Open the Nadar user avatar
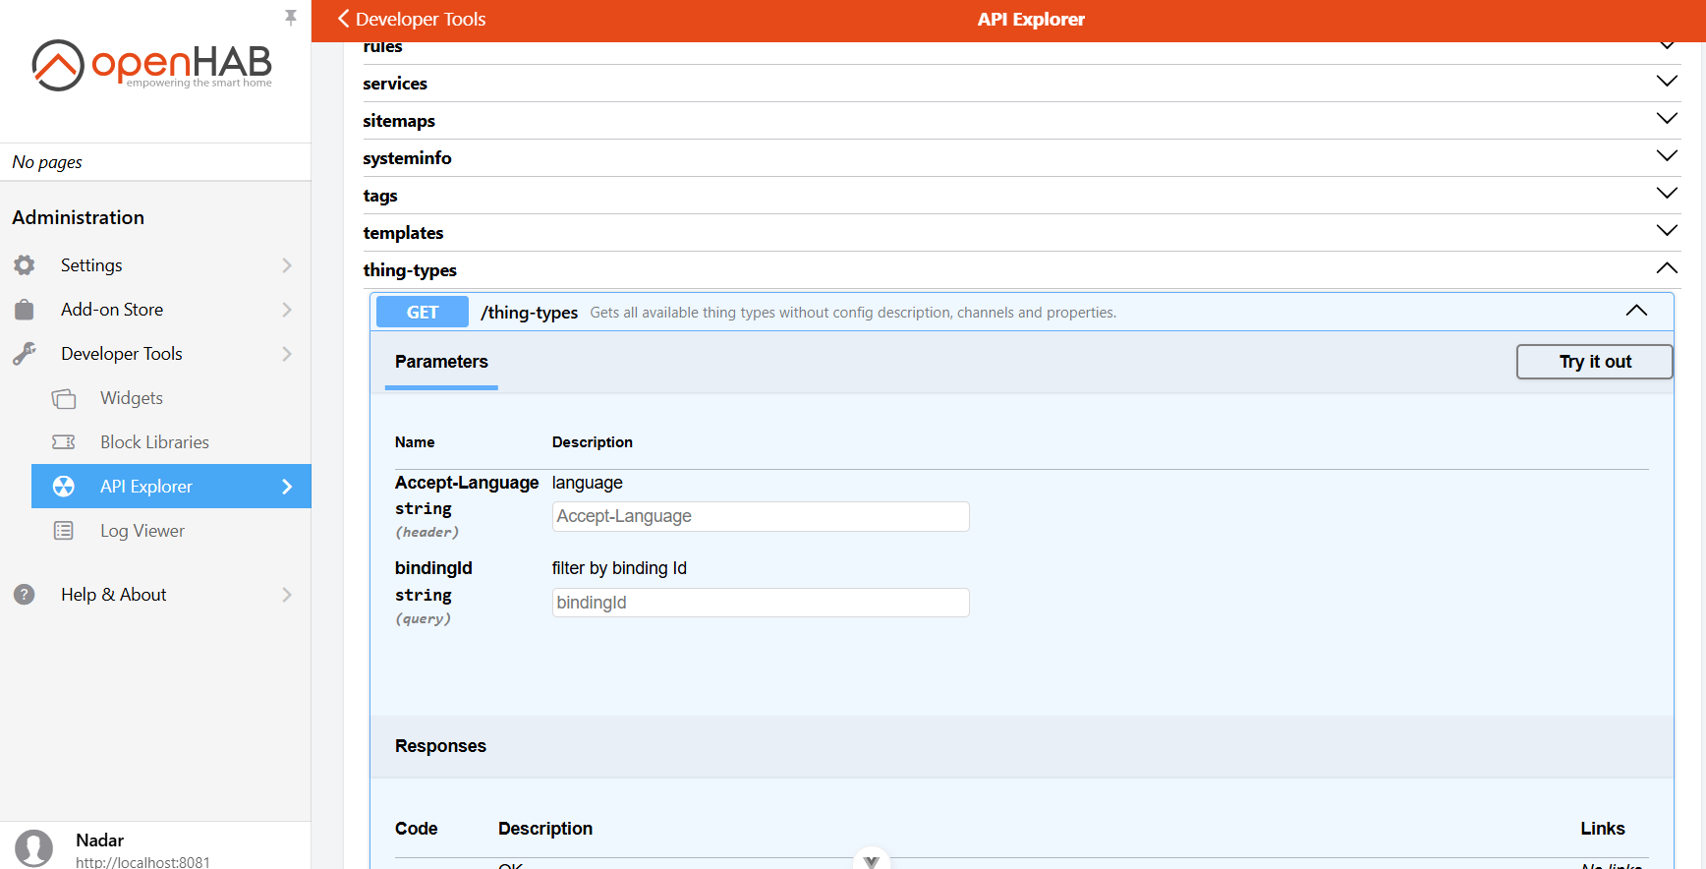This screenshot has height=869, width=1706. pos(34,847)
